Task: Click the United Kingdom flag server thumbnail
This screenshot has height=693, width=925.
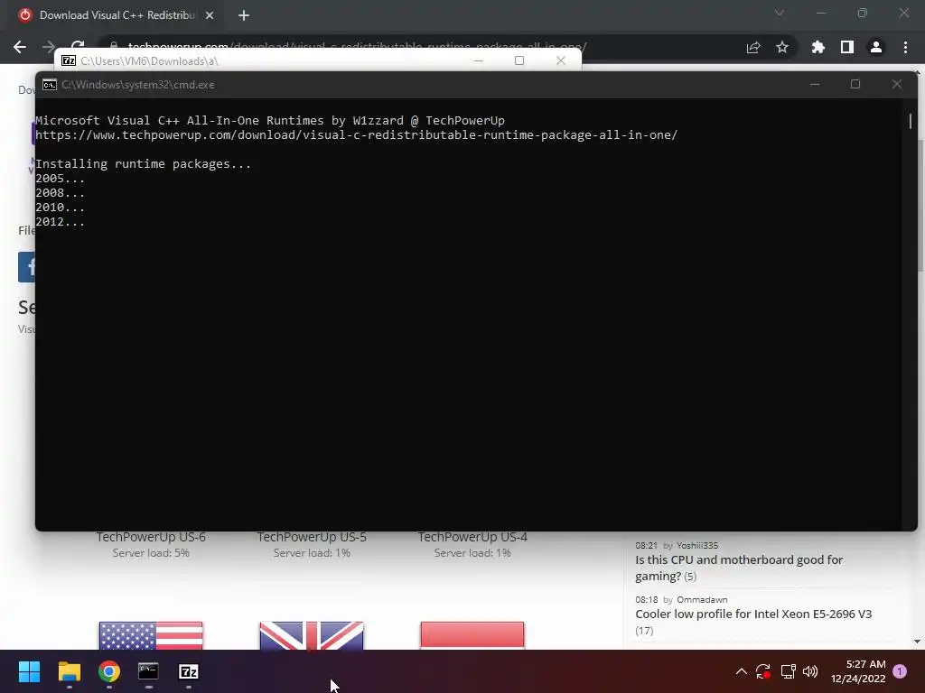Action: click(x=312, y=635)
